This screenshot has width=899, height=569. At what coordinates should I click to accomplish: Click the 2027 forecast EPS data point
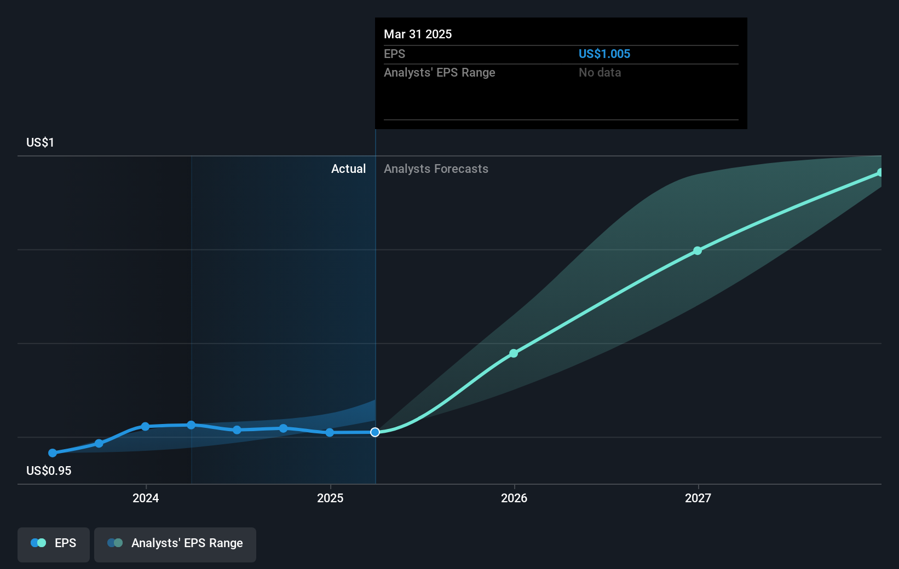click(698, 251)
